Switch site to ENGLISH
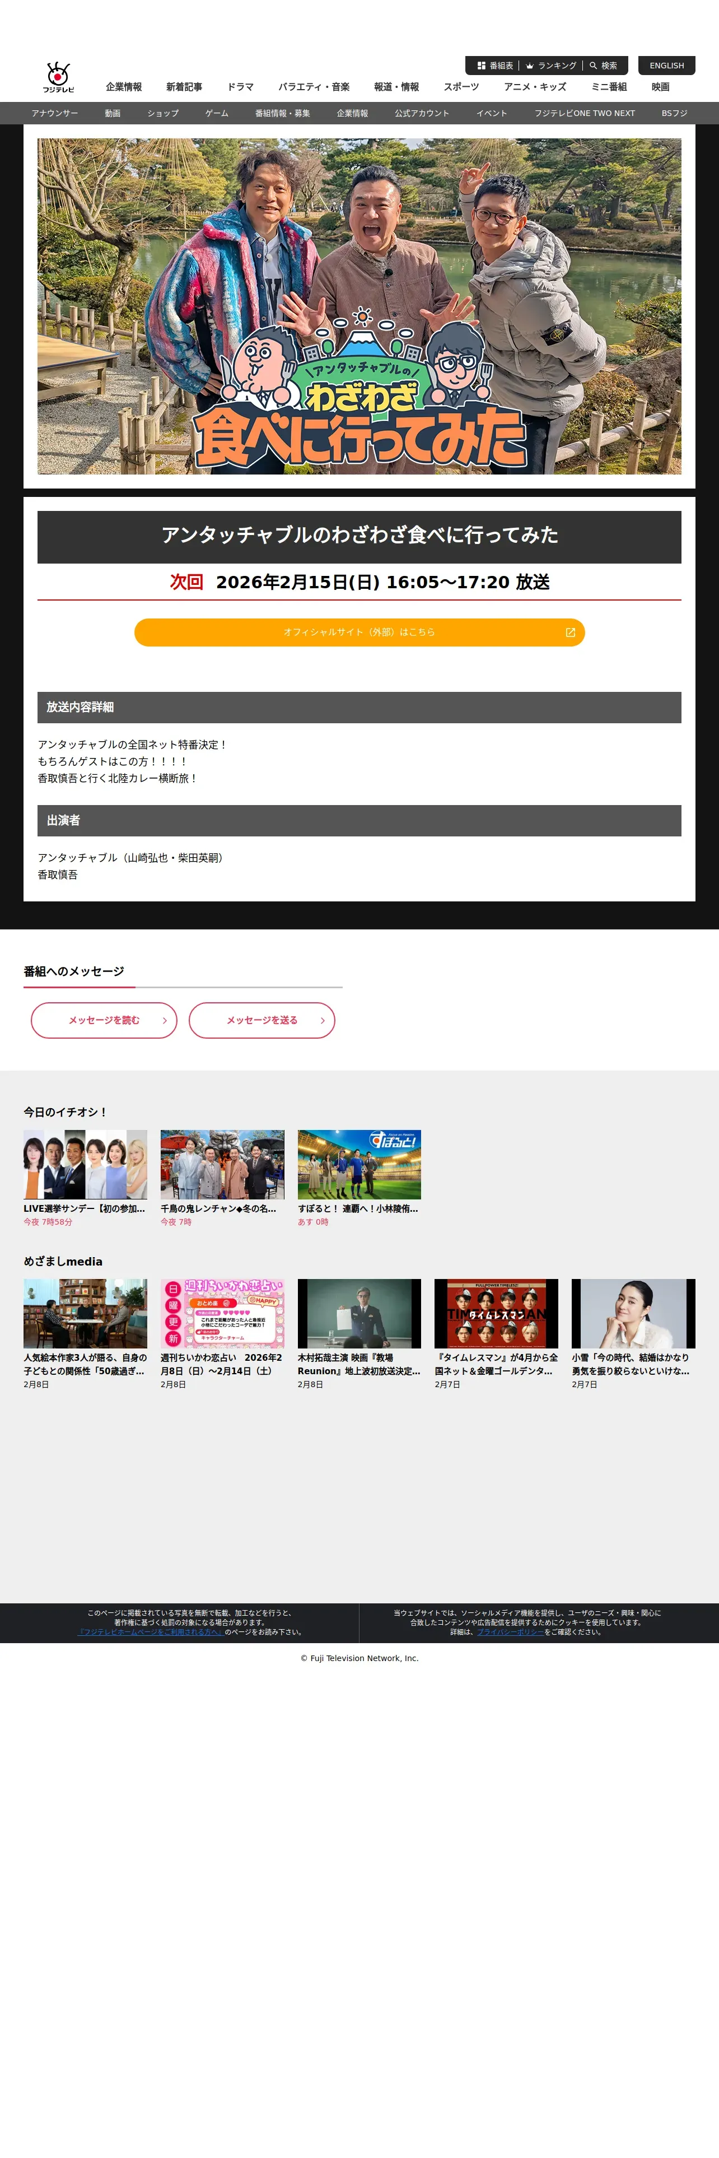This screenshot has height=2158, width=719. (x=666, y=66)
